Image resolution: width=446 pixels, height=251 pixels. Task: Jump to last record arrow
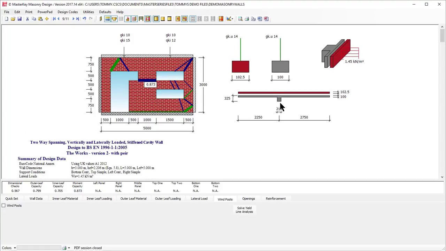pos(77,19)
